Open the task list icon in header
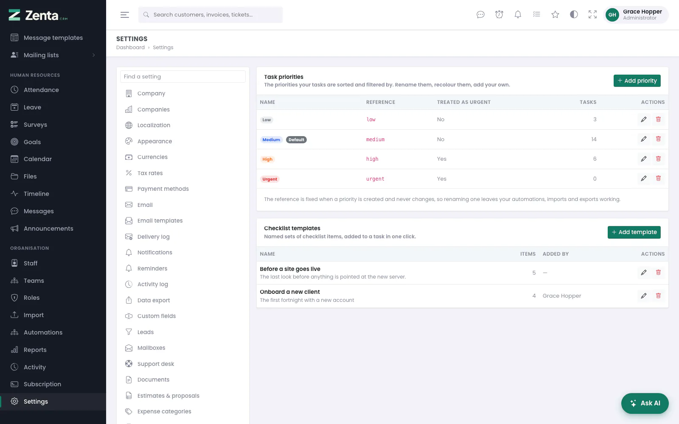The image size is (679, 424). (x=536, y=15)
